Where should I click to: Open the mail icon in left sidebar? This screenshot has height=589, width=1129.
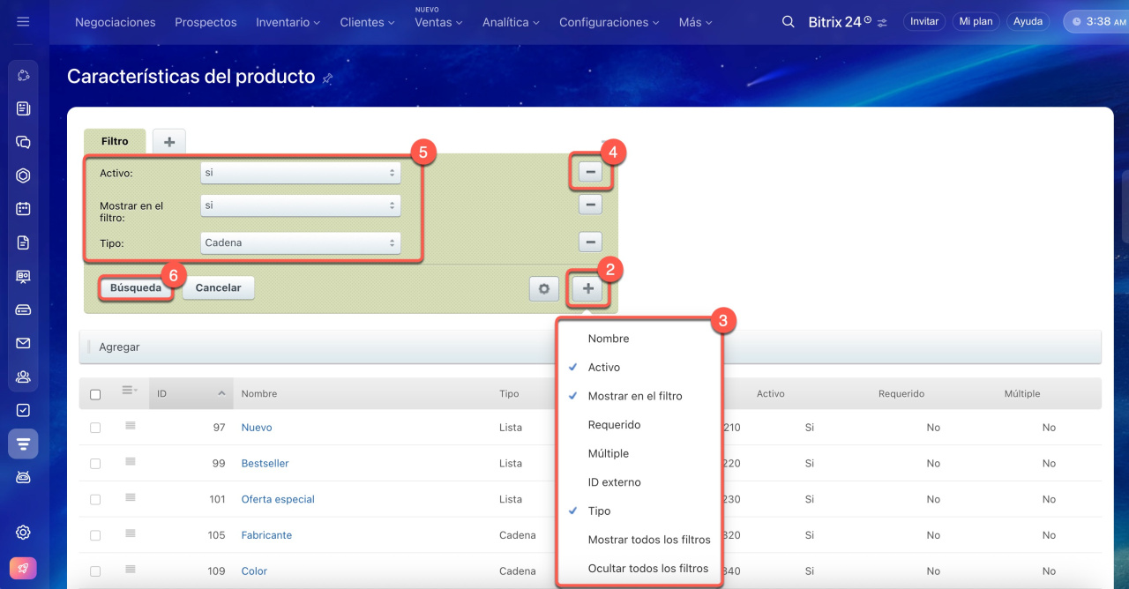23,343
